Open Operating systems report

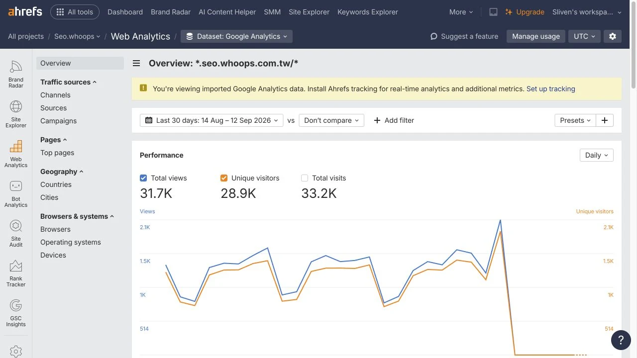pos(71,242)
